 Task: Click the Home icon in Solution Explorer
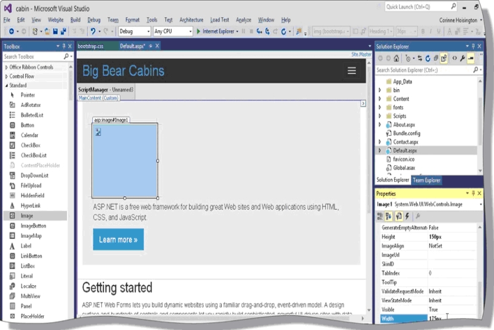(396, 58)
